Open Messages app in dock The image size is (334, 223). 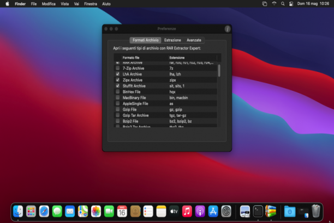[57, 212]
